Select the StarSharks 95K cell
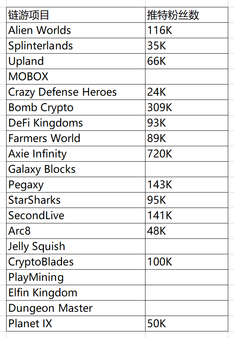234x338 pixels. pyautogui.click(x=187, y=200)
